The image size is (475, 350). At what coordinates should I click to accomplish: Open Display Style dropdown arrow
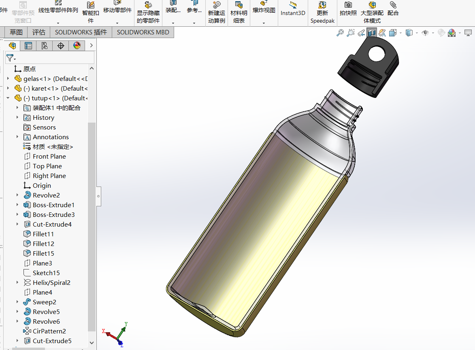coord(417,33)
